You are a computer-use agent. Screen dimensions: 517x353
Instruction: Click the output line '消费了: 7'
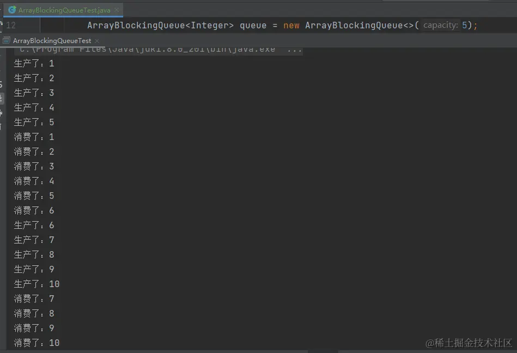[34, 299]
